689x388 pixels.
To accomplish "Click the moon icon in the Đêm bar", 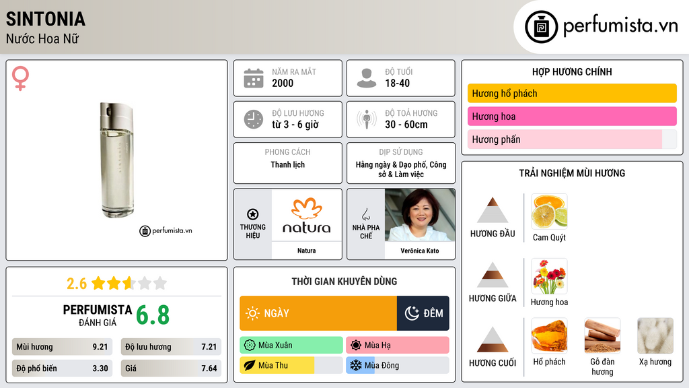I will point(412,313).
